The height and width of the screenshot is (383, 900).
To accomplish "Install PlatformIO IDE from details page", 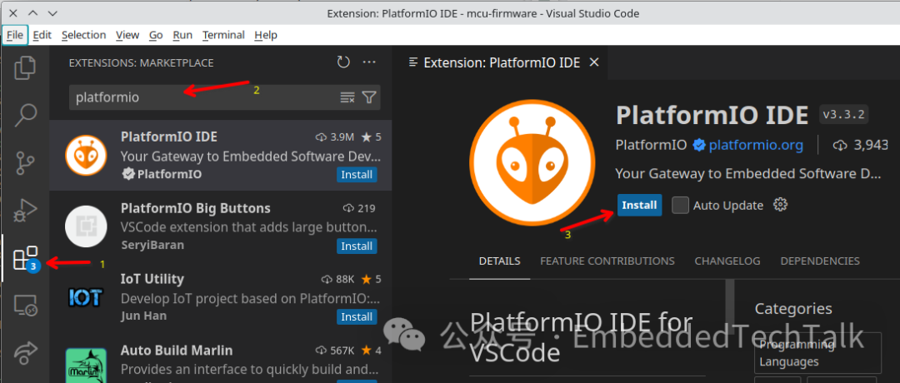I will 639,205.
